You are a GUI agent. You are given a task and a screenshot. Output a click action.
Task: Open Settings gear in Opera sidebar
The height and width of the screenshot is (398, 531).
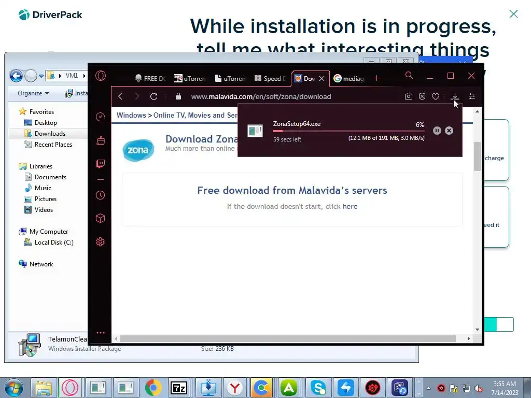point(101,242)
